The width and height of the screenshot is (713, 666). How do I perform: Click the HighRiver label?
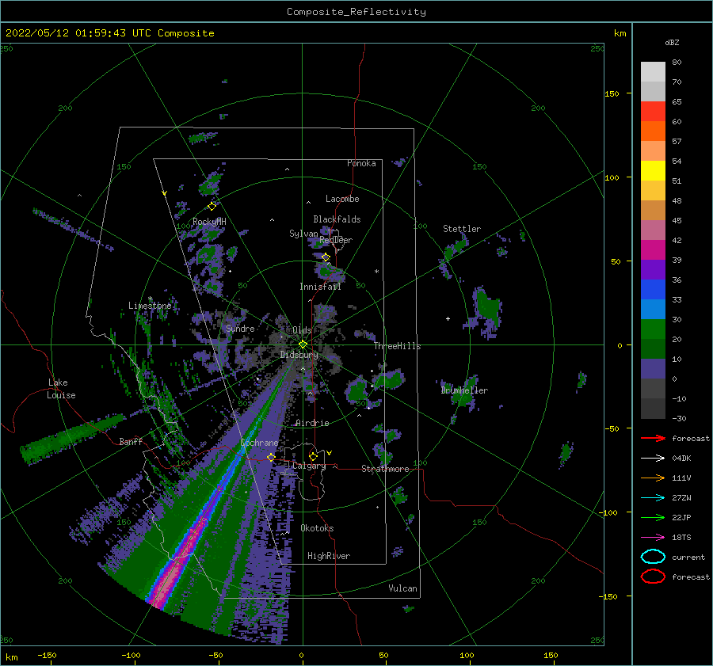click(x=329, y=556)
